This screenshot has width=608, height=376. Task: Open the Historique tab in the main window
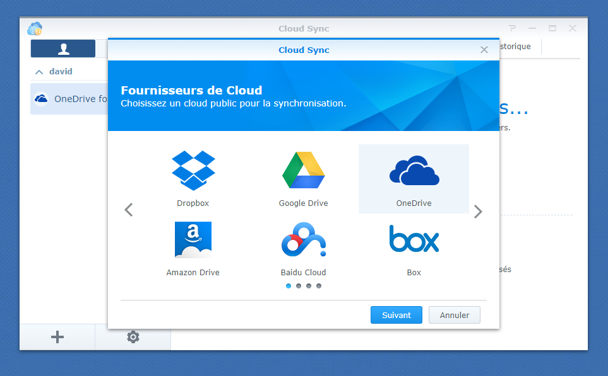tap(515, 47)
